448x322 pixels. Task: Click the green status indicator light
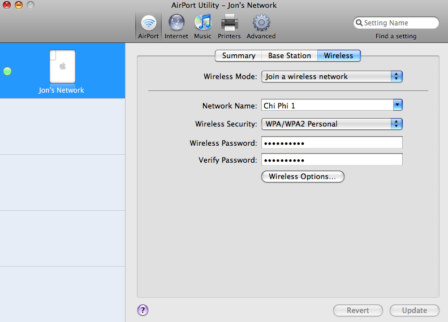click(x=7, y=71)
